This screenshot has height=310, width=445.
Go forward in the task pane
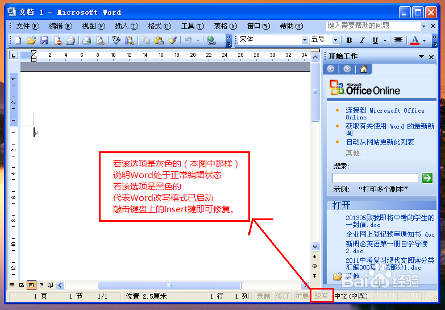pos(347,69)
